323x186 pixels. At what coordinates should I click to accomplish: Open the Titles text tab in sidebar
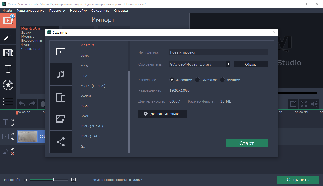point(8,69)
